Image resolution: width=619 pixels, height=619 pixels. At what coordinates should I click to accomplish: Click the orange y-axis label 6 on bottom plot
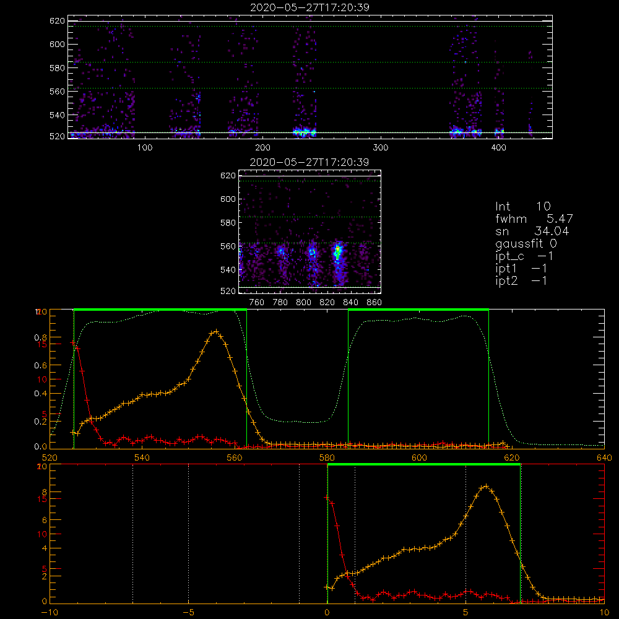[44, 521]
